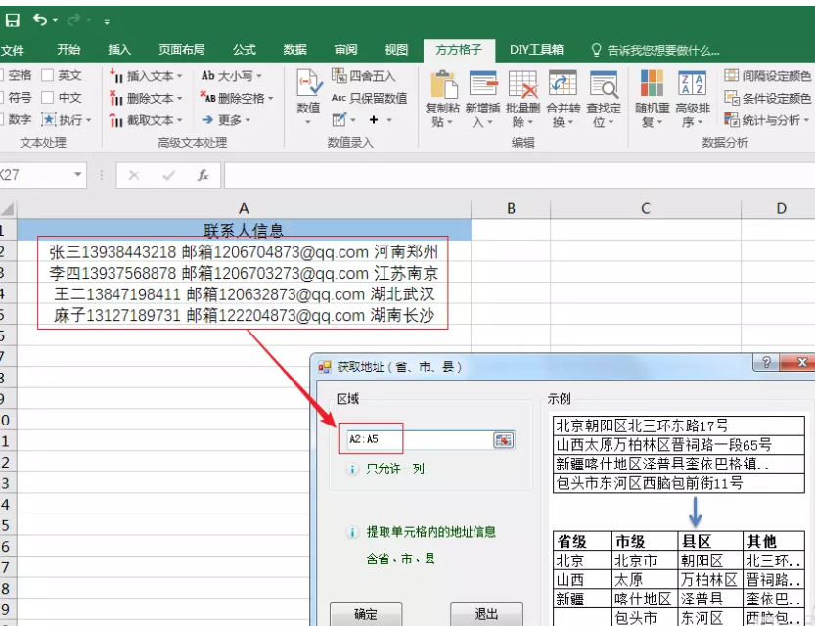Click the A2:A5 range input in dialog
This screenshot has width=815, height=626.
coord(418,439)
